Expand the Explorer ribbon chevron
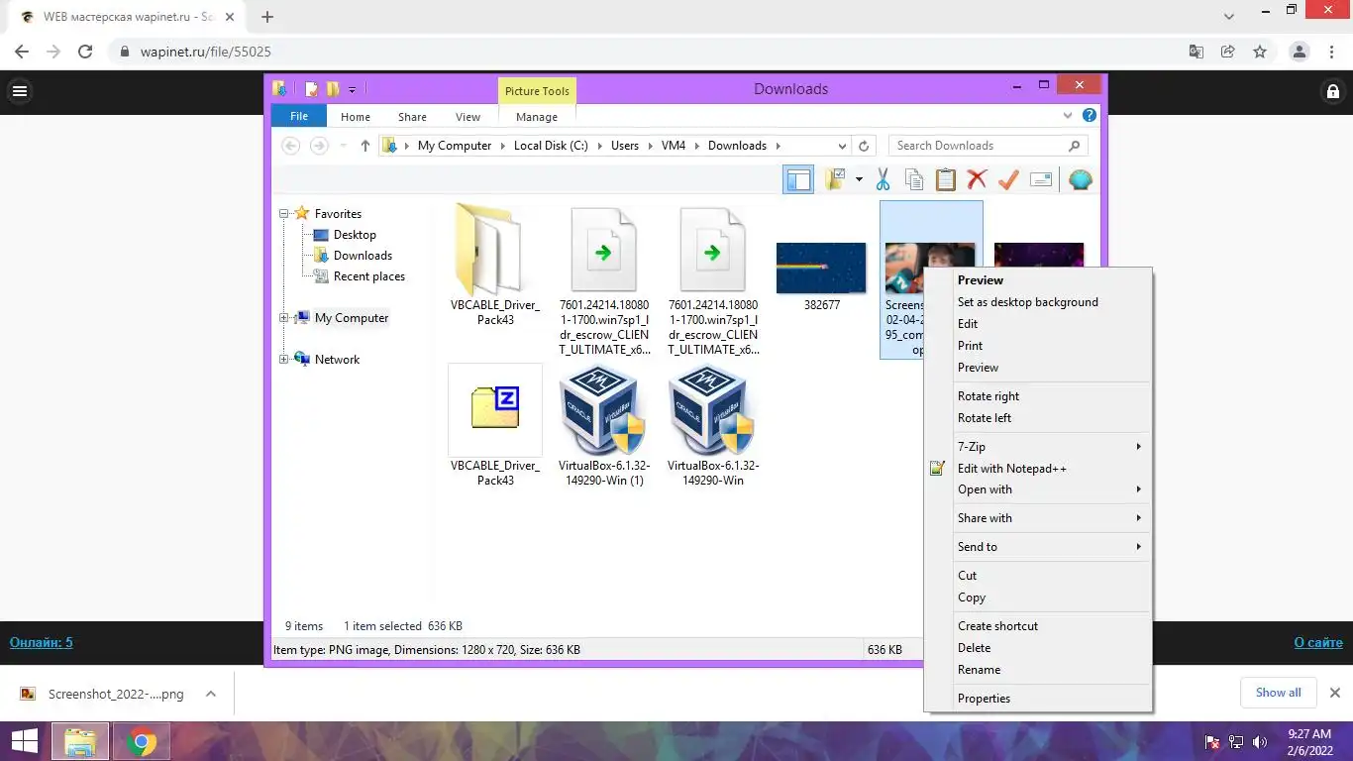 pos(1068,115)
